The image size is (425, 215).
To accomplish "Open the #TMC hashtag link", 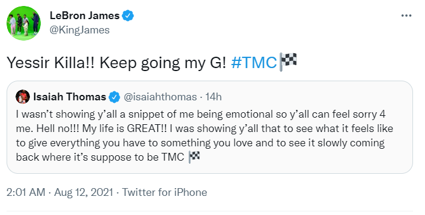I will [254, 63].
